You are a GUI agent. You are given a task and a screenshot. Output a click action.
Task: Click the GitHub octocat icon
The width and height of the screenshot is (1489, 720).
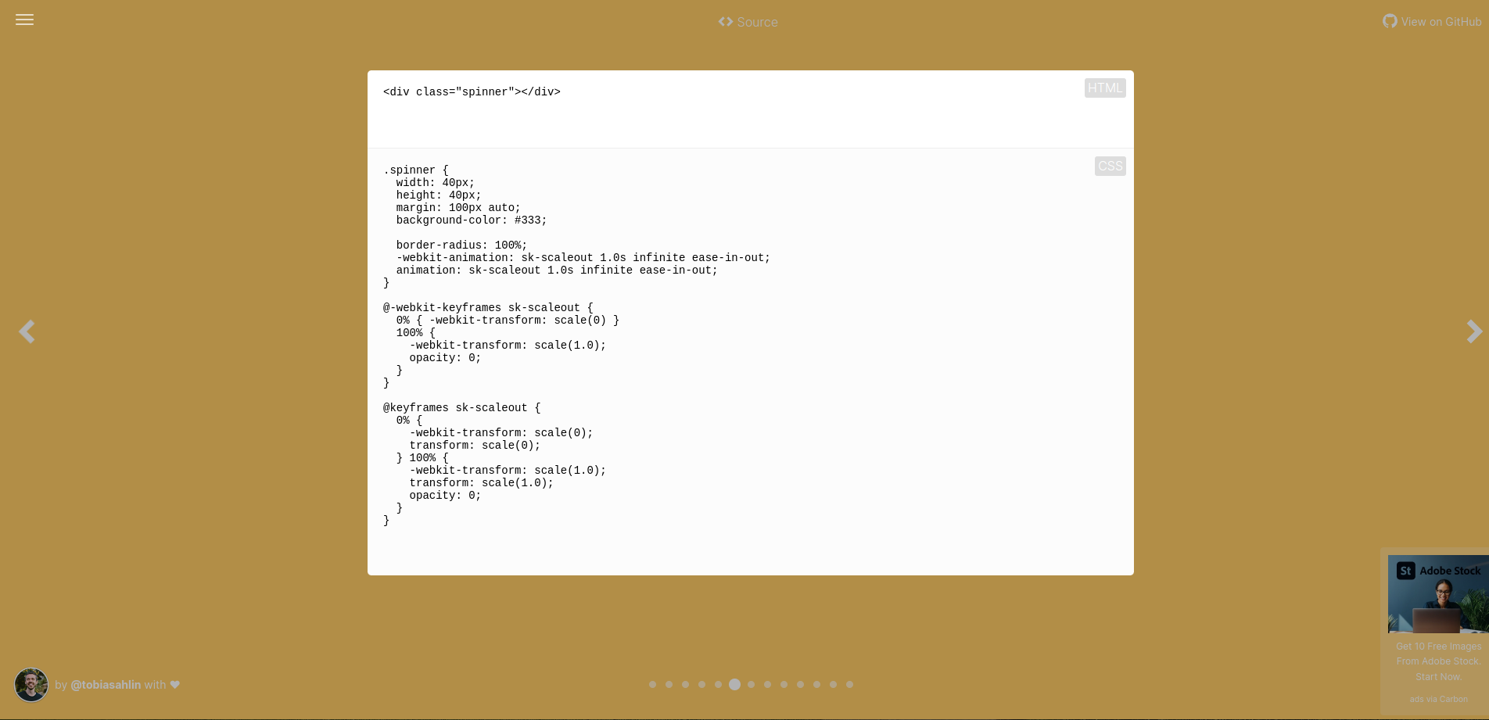pos(1390,21)
